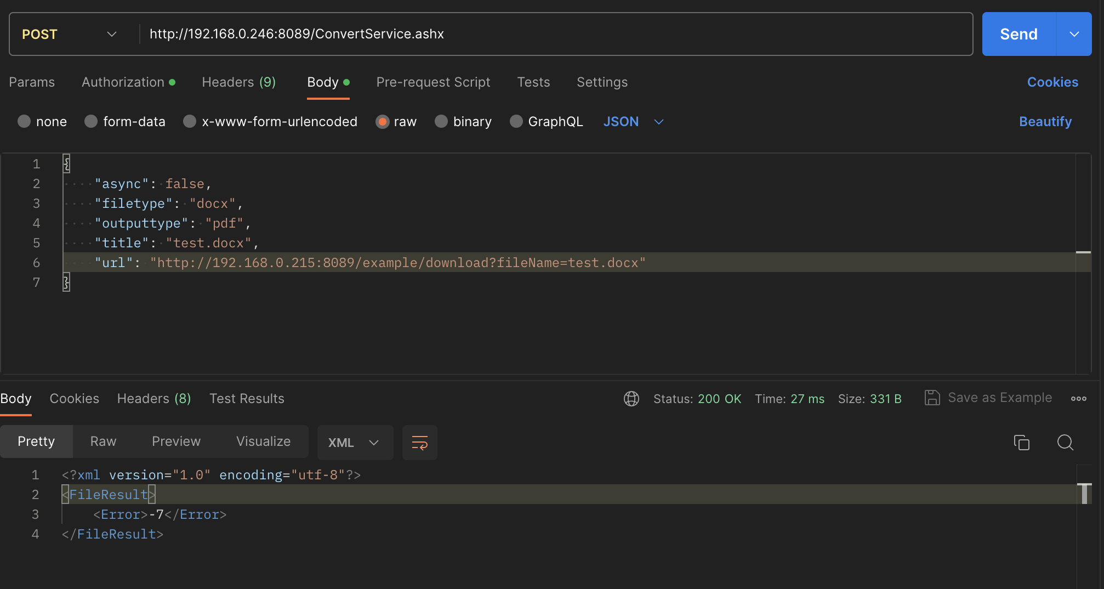
Task: Click the Save as Example disk icon
Action: coord(932,398)
